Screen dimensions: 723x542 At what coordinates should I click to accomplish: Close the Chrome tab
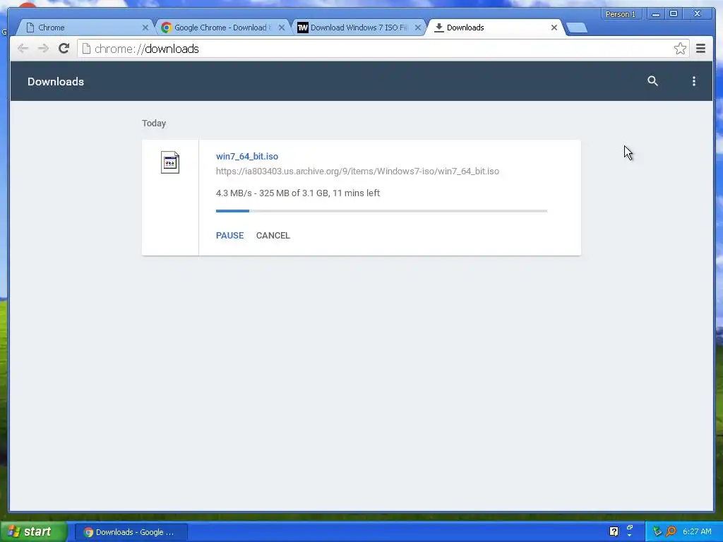145,28
